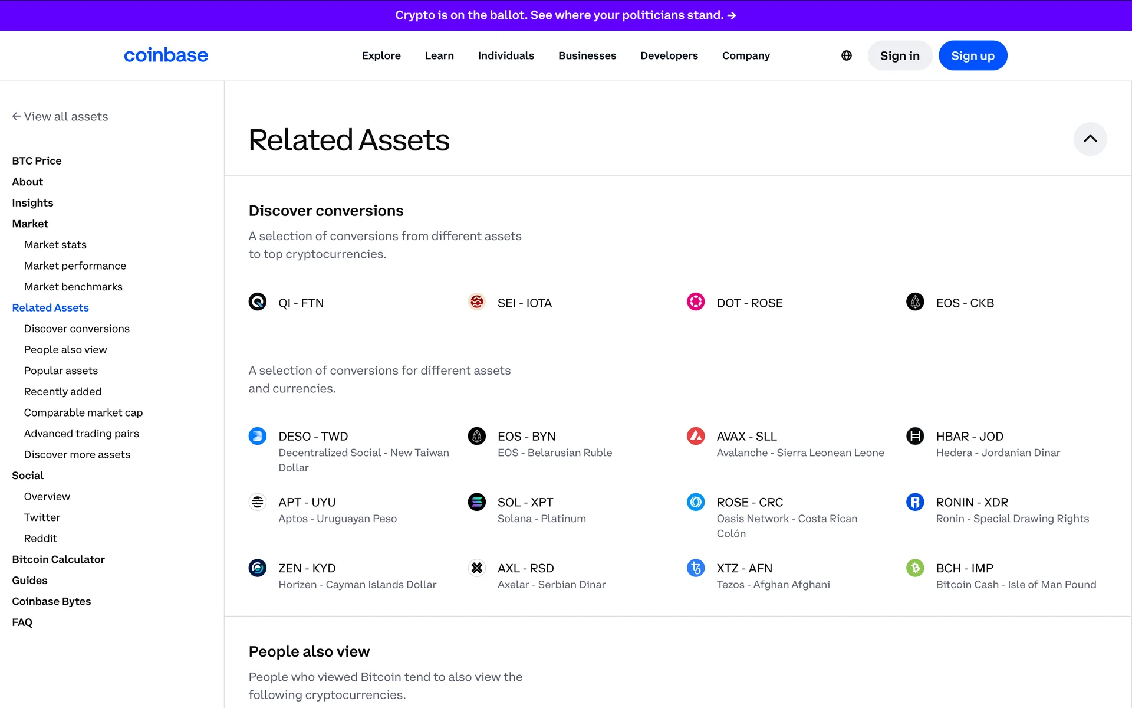Click the Solana SOL logo icon
The image size is (1132, 708).
(x=476, y=502)
